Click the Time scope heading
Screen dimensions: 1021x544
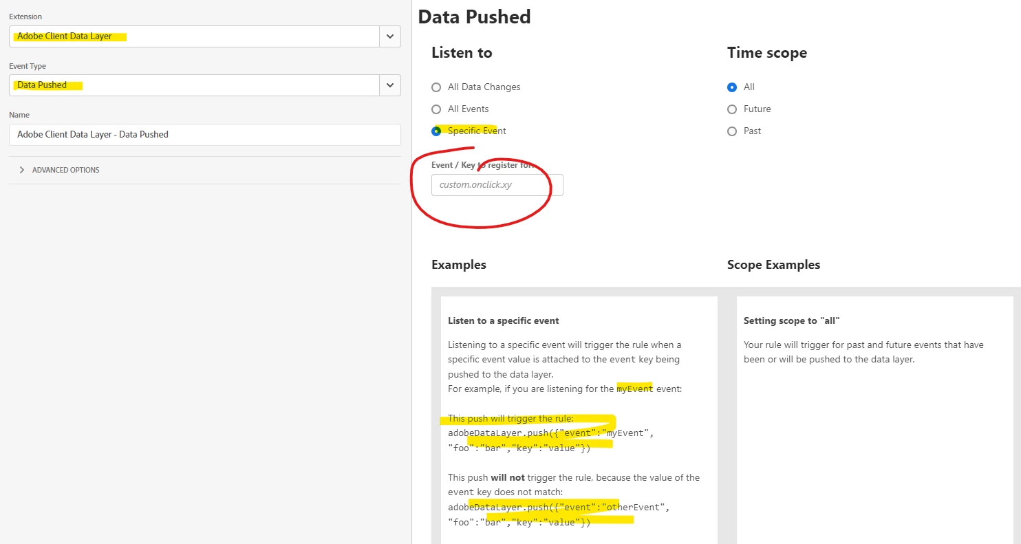[767, 53]
